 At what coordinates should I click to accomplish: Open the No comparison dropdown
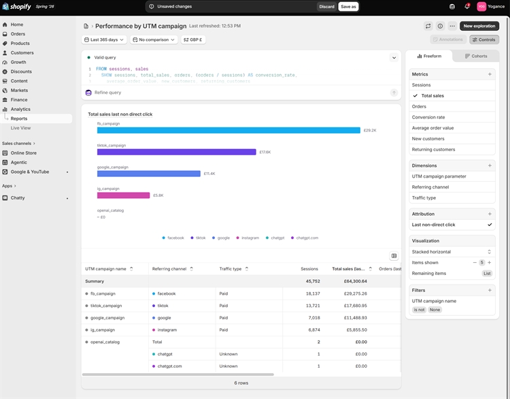coord(154,39)
